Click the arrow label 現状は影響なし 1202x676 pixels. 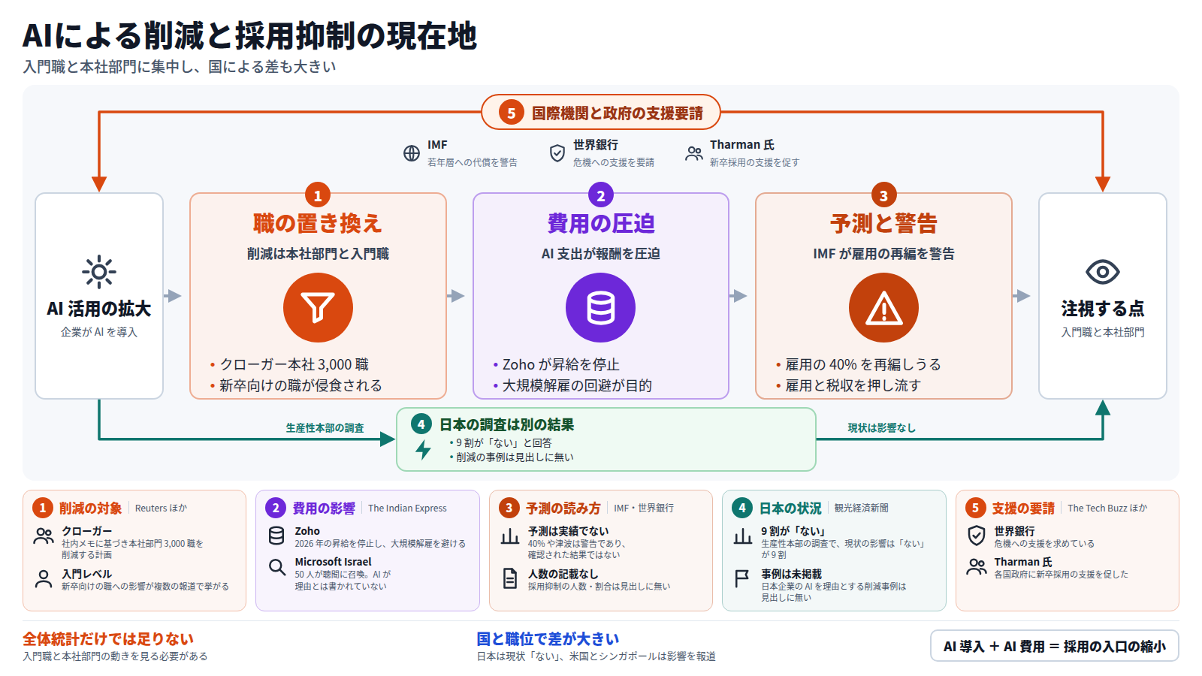882,428
